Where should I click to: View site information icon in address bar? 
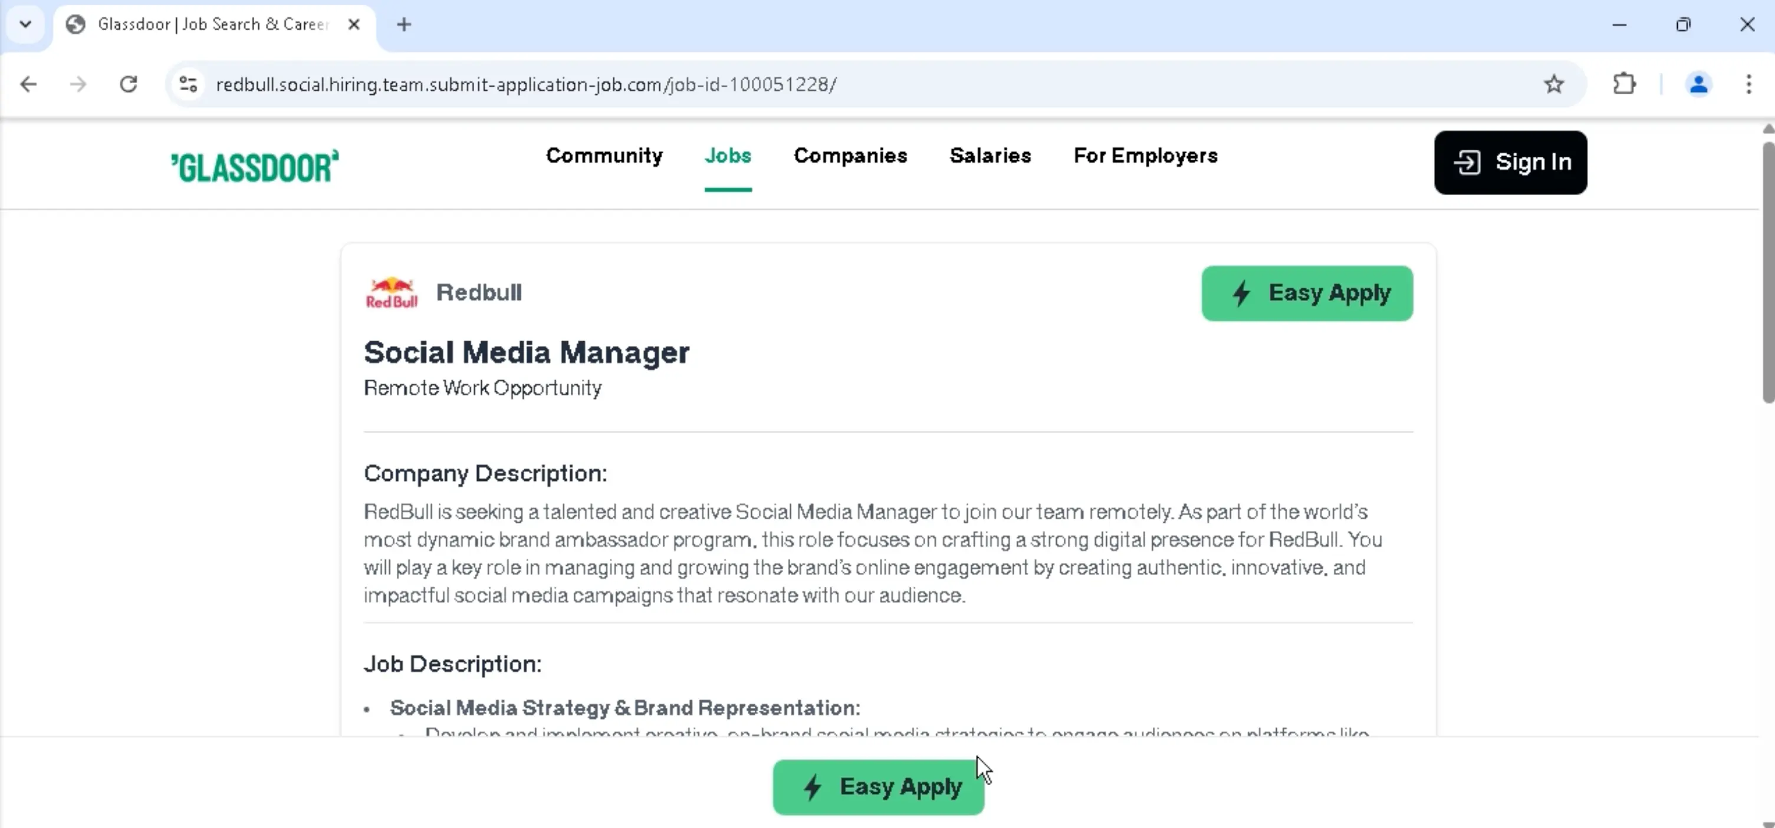pyautogui.click(x=188, y=84)
